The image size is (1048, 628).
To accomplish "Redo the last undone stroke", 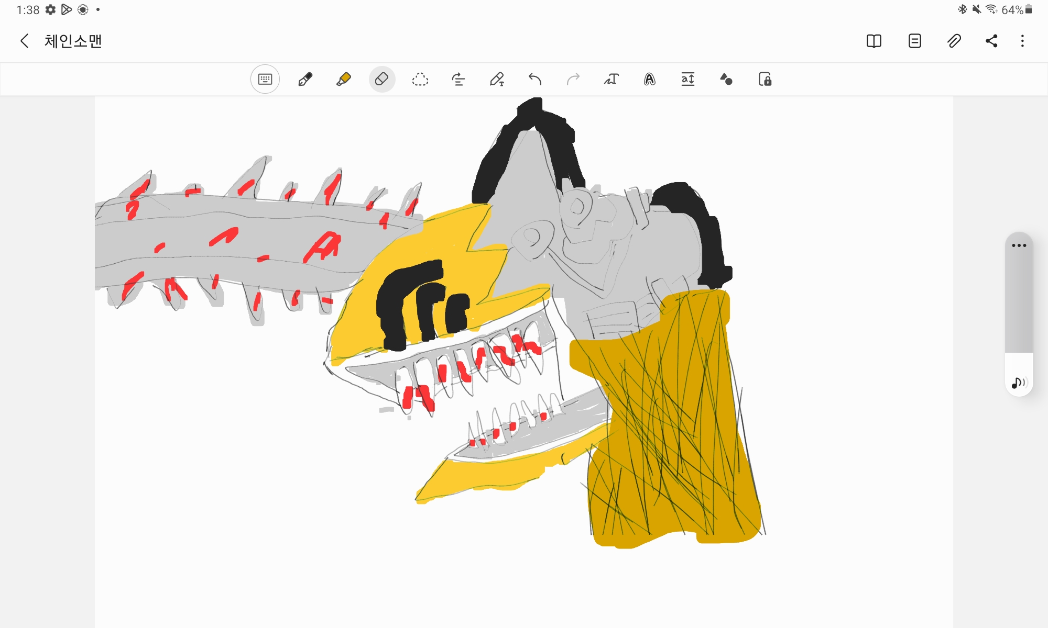I will coord(573,80).
